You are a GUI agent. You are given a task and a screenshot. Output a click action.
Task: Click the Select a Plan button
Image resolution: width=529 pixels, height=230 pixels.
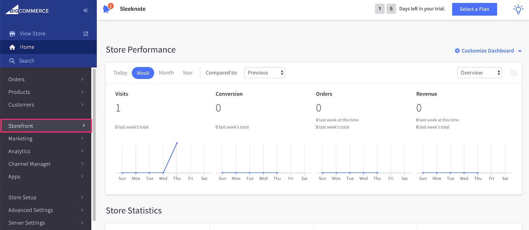(474, 9)
